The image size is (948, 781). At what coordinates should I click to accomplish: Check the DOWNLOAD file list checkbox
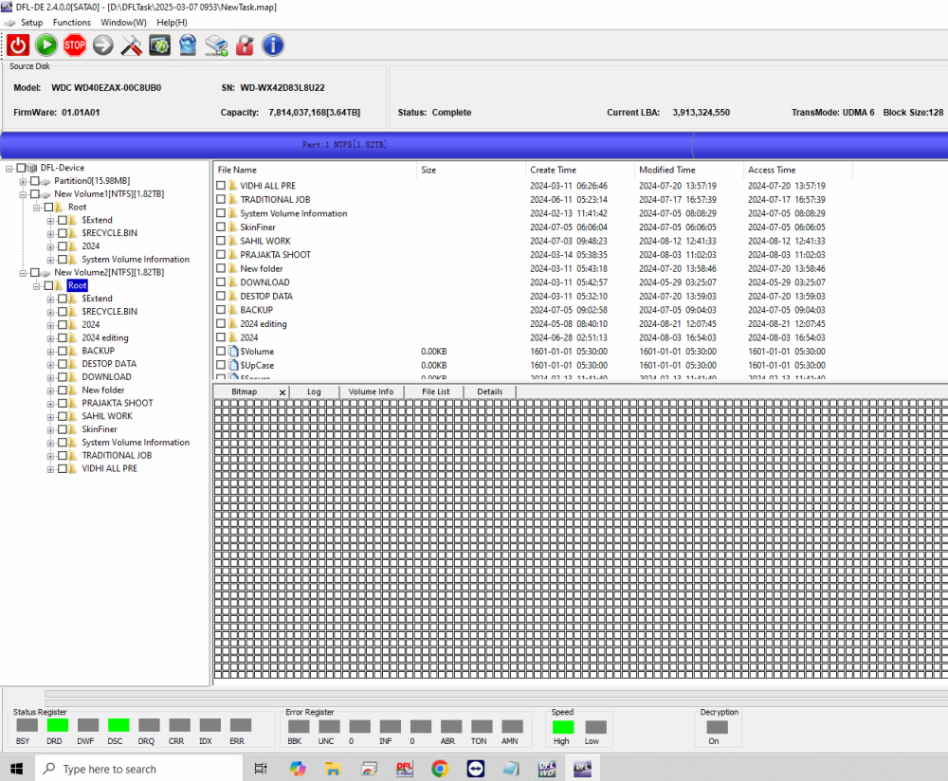click(221, 282)
